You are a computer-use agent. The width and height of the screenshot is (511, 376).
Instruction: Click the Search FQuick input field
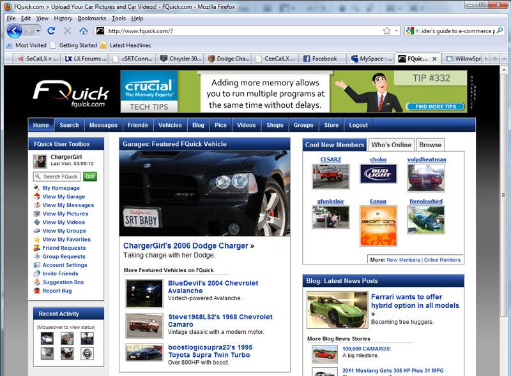57,177
